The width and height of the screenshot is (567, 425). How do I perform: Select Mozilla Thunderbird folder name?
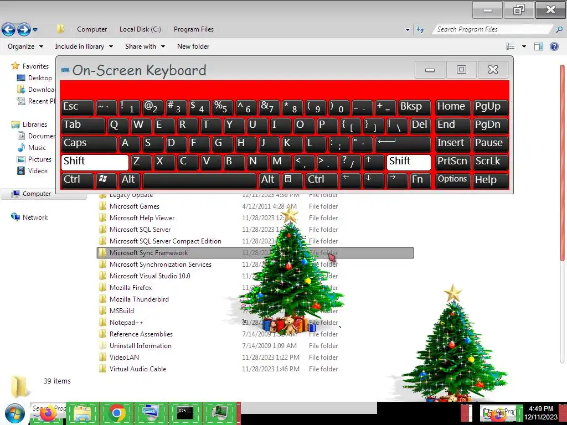(x=139, y=299)
